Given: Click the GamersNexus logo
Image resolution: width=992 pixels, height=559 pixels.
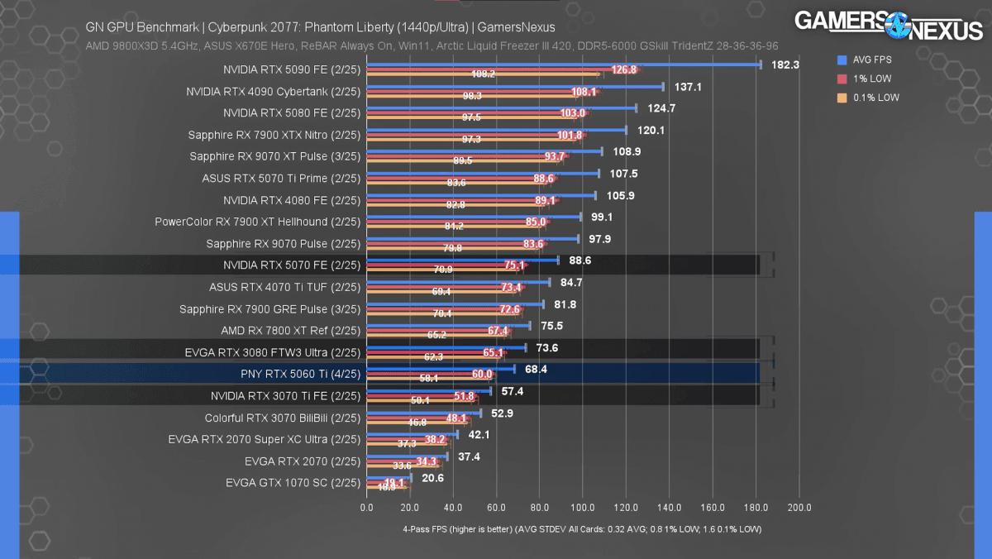Looking at the screenshot, I should tap(887, 25).
